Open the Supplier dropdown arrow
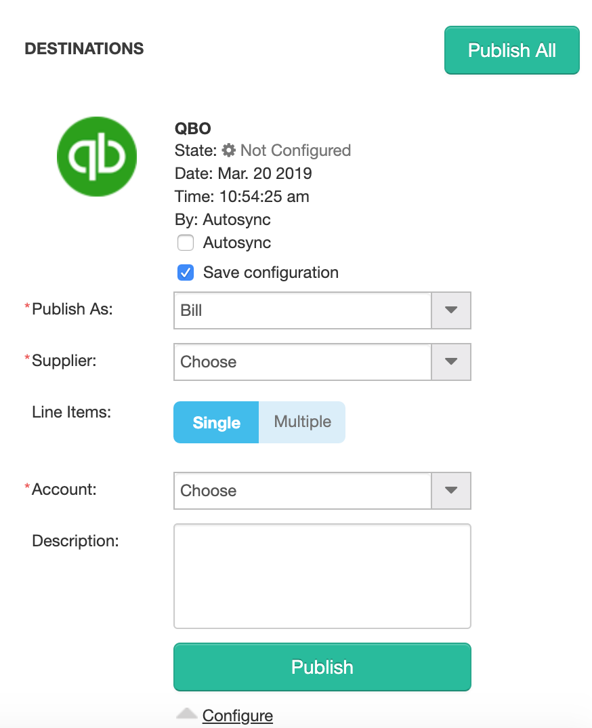The width and height of the screenshot is (592, 728). 451,362
